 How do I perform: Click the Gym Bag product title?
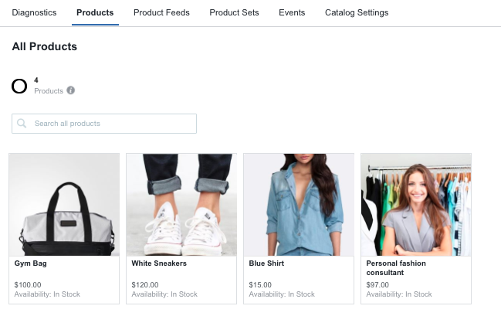[30, 263]
